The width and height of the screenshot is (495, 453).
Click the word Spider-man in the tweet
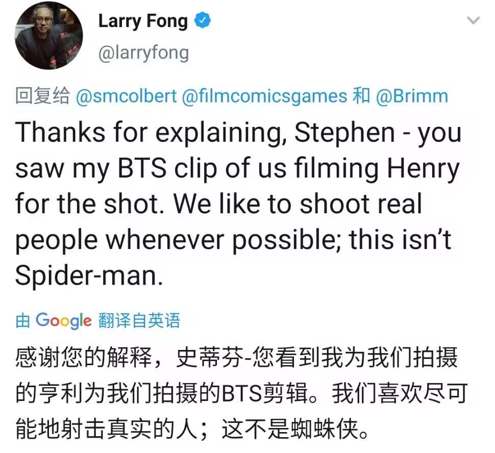(88, 275)
